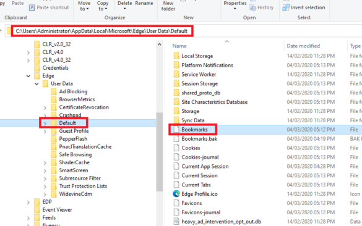Expand the CLR_v4.0_32 tree node

[x=28, y=61]
